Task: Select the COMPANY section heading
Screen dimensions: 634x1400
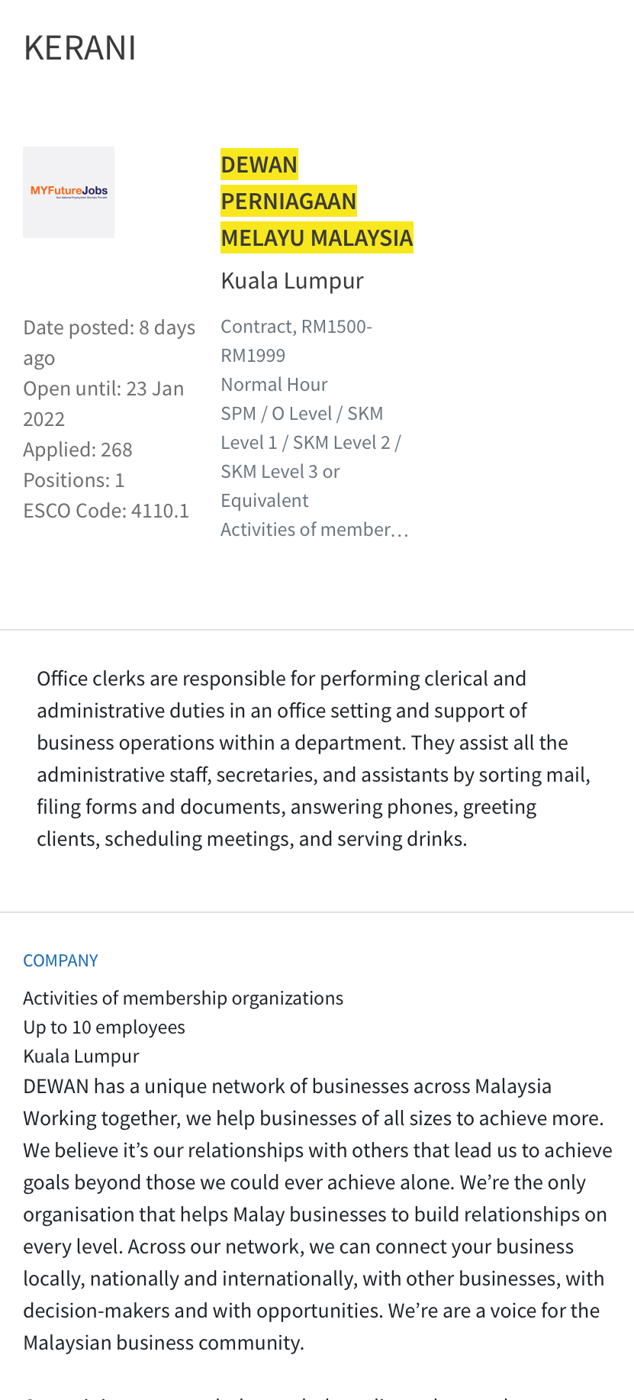Action: click(x=61, y=960)
